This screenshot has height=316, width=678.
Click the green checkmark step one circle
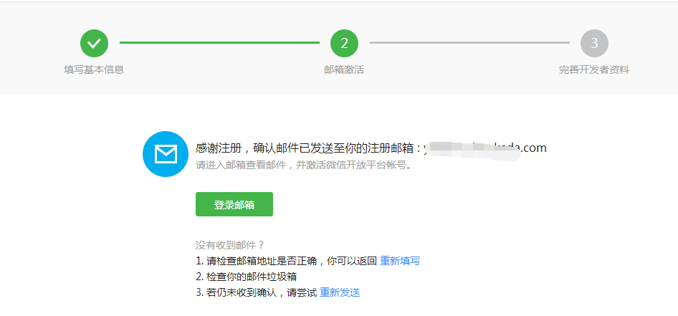tap(94, 43)
